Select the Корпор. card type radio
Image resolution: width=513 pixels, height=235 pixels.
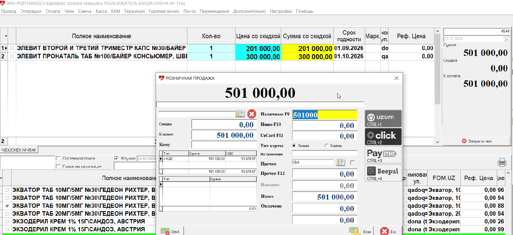pyautogui.click(x=327, y=146)
